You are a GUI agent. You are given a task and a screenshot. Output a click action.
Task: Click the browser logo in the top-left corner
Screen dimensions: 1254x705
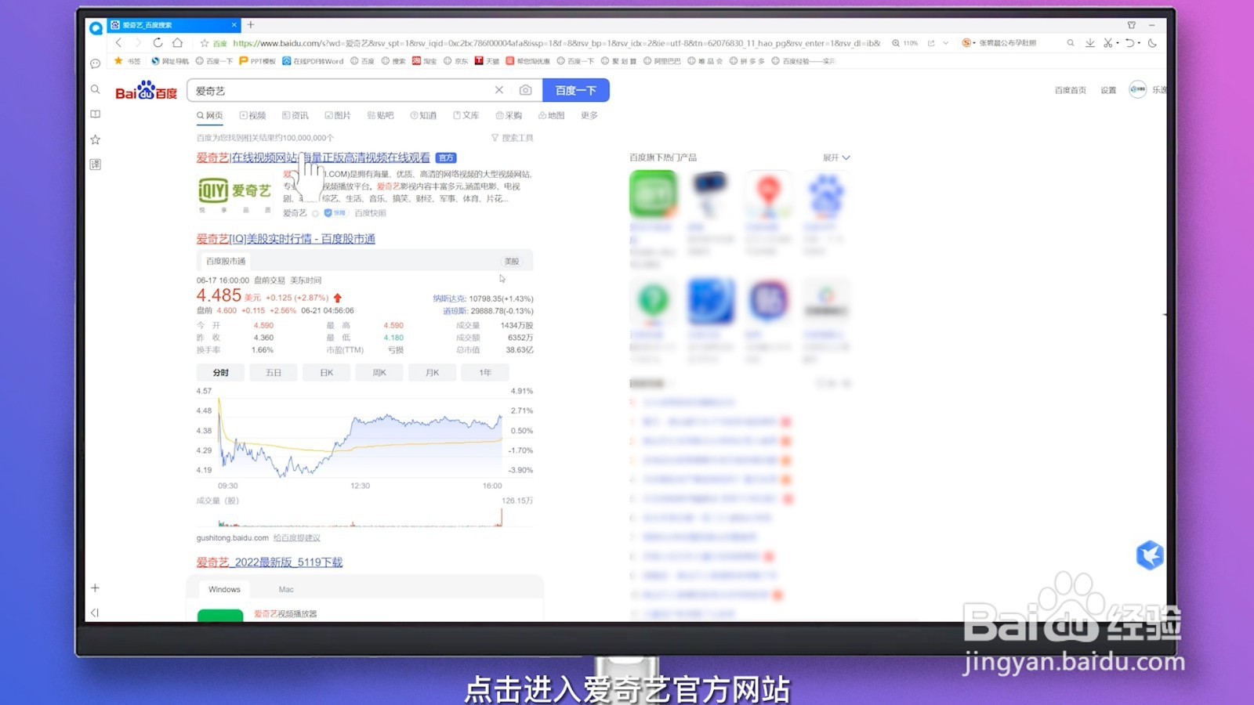coord(96,28)
